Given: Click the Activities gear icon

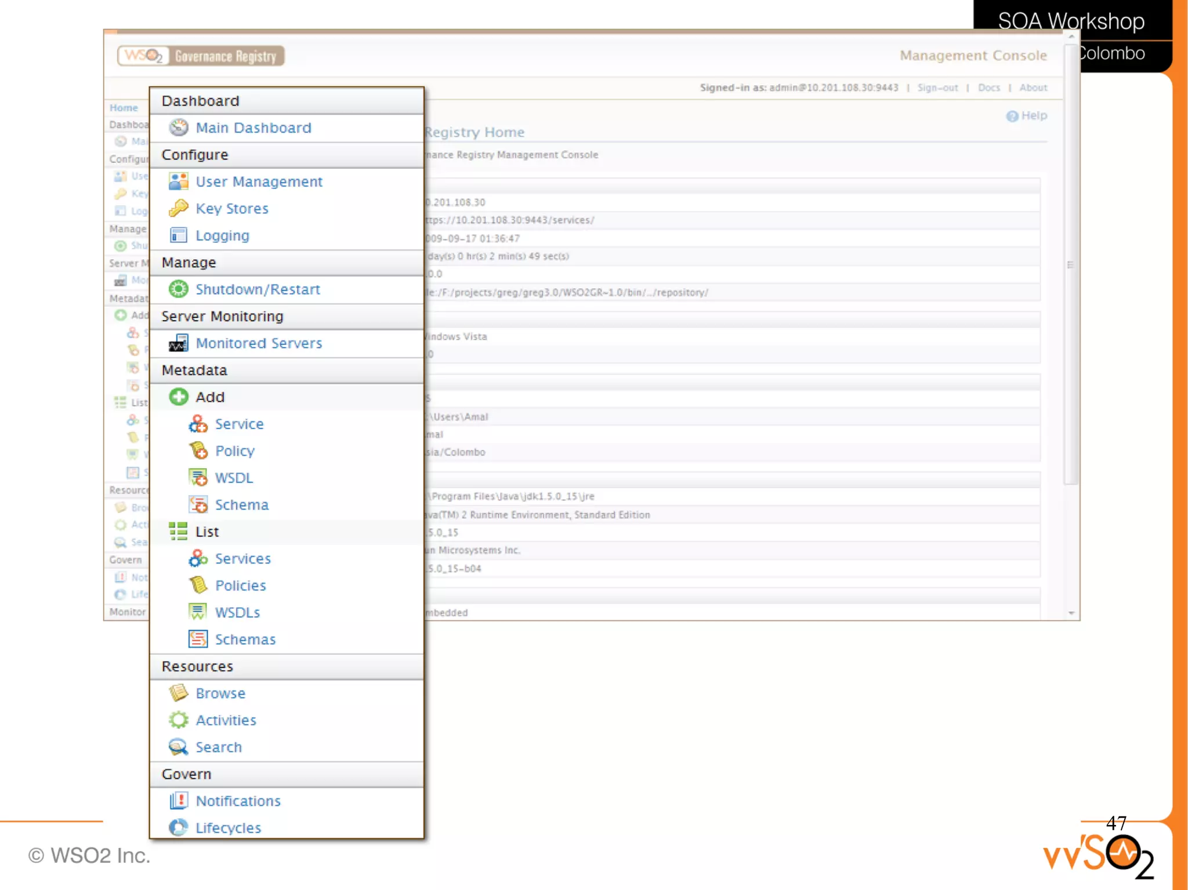Looking at the screenshot, I should pyautogui.click(x=179, y=720).
